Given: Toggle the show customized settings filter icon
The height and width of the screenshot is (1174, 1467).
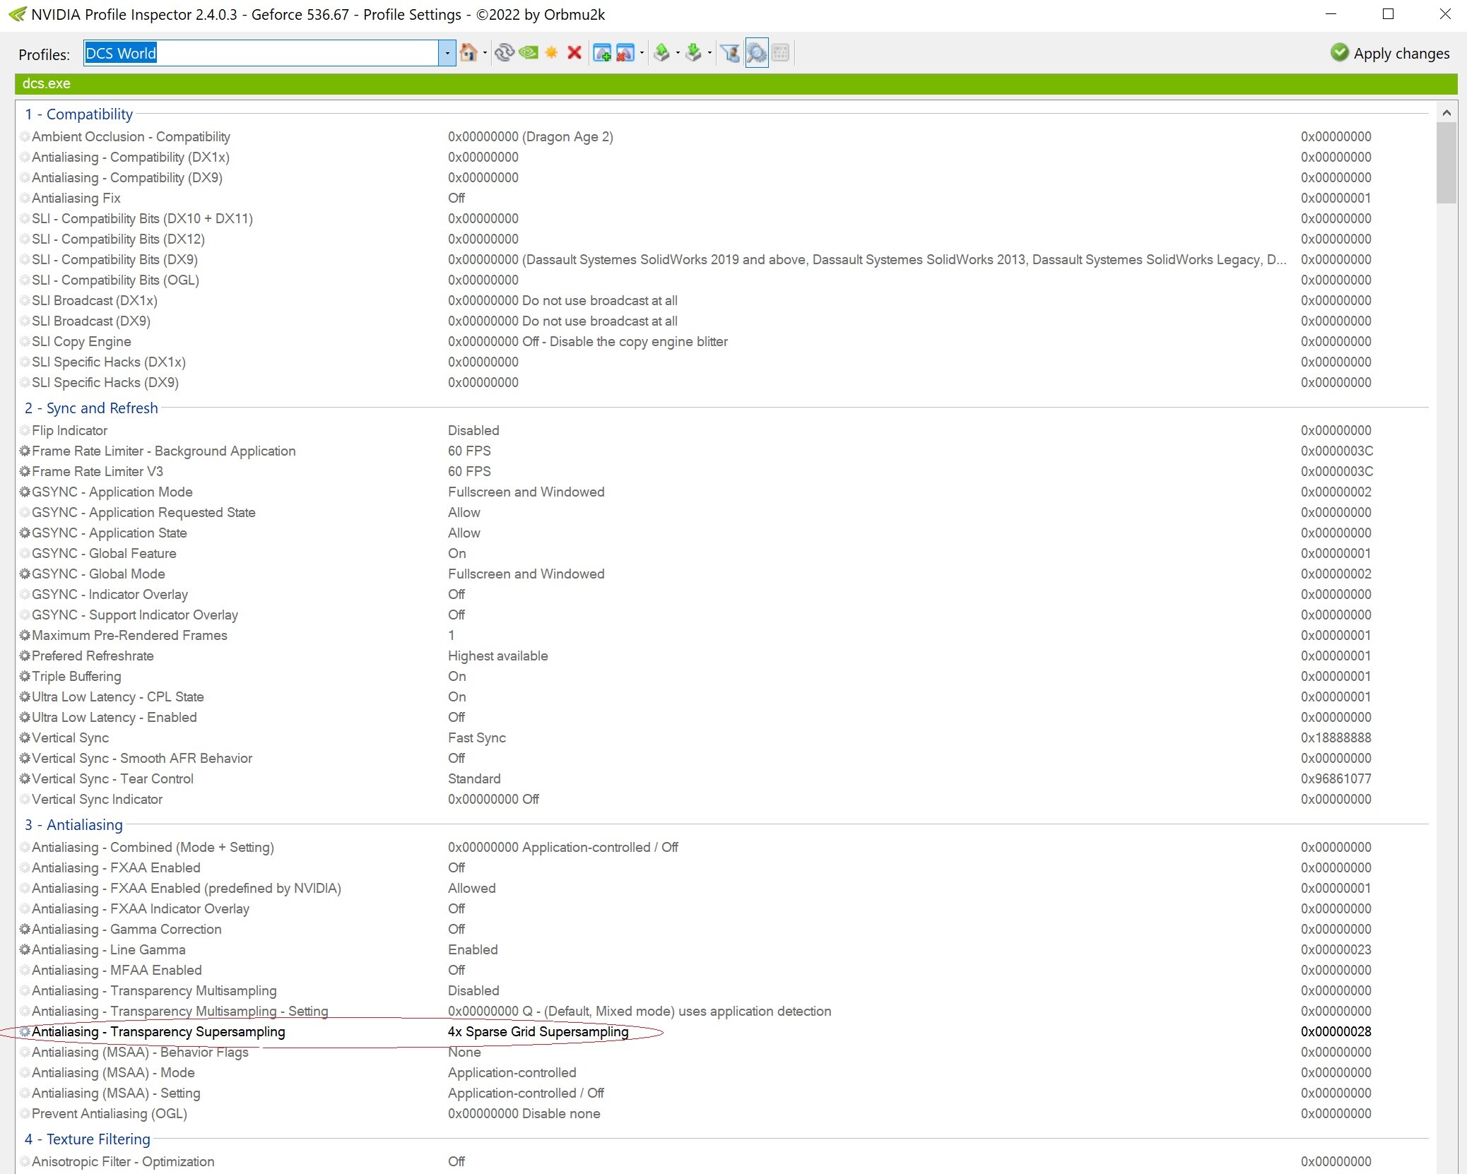Looking at the screenshot, I should pos(730,53).
